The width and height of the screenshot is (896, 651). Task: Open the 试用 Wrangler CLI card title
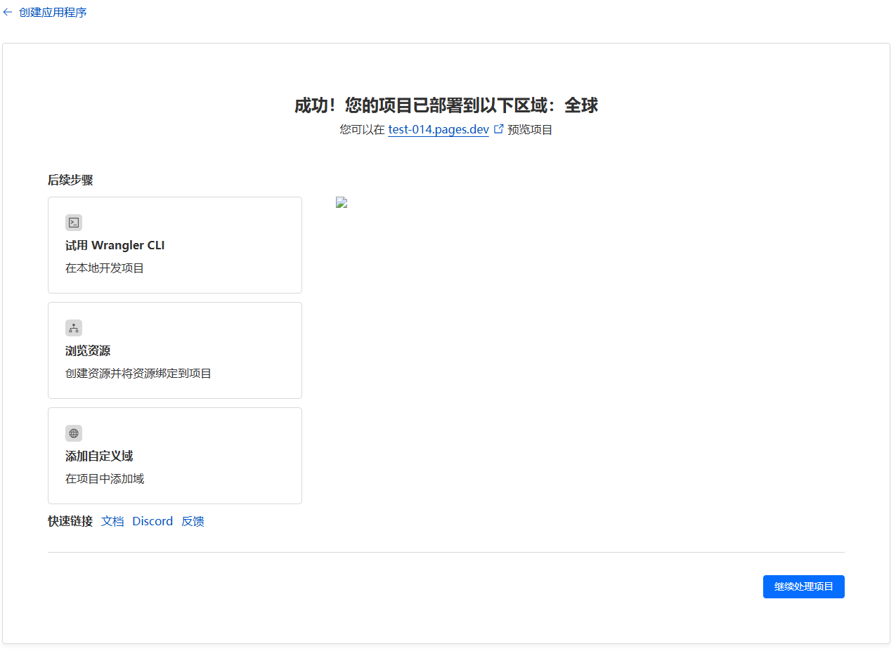(115, 246)
